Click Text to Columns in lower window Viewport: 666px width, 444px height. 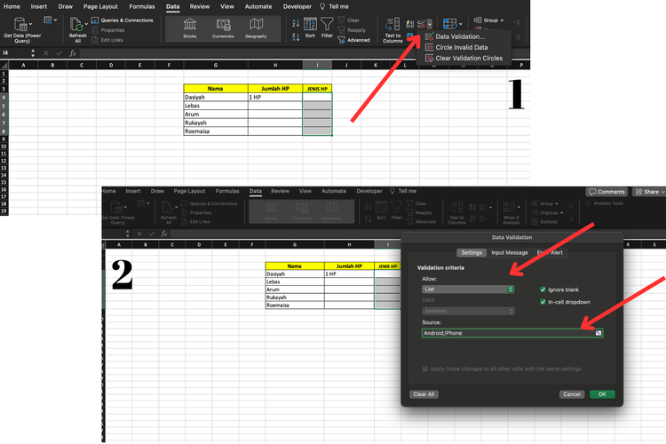click(x=456, y=212)
